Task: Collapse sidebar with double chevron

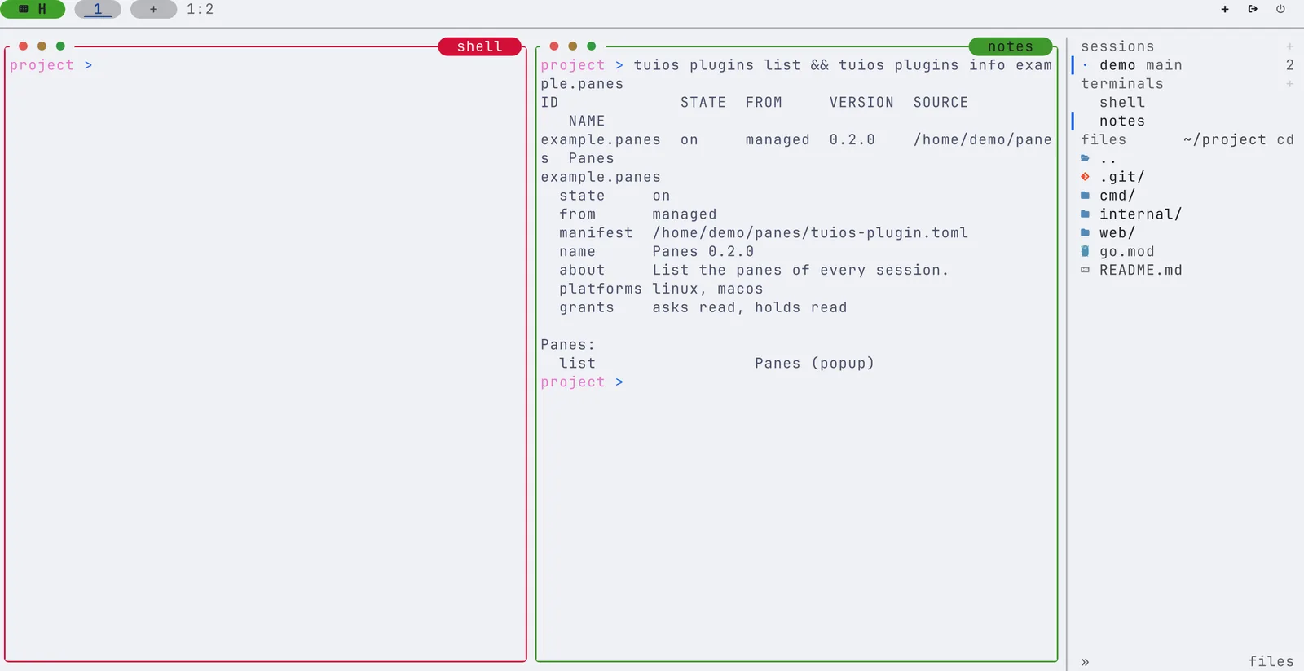Action: (1085, 662)
